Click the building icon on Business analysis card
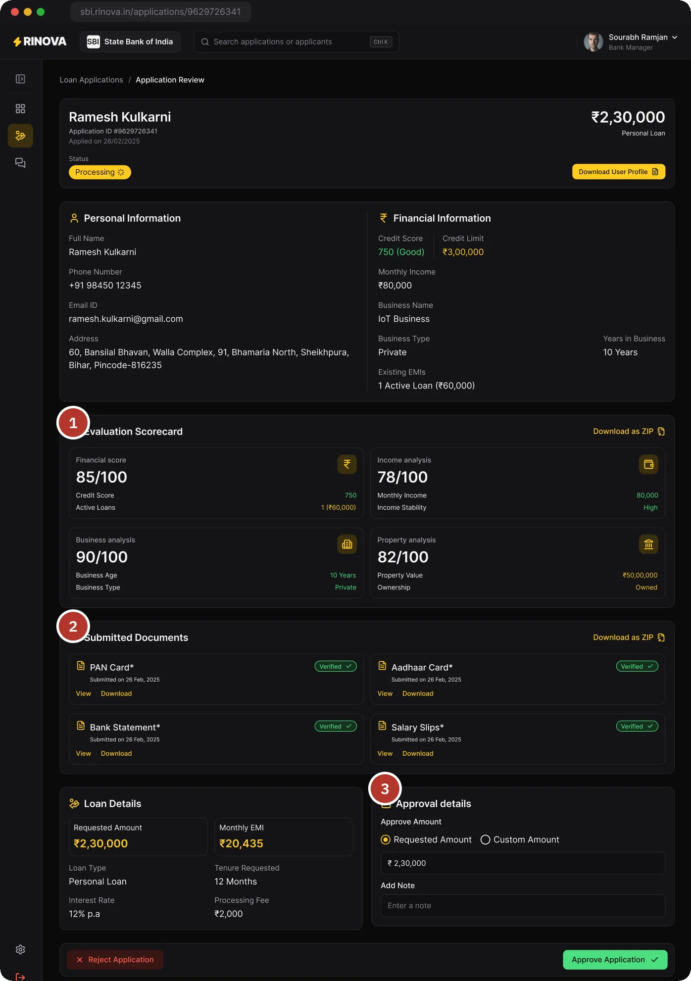 tap(347, 544)
